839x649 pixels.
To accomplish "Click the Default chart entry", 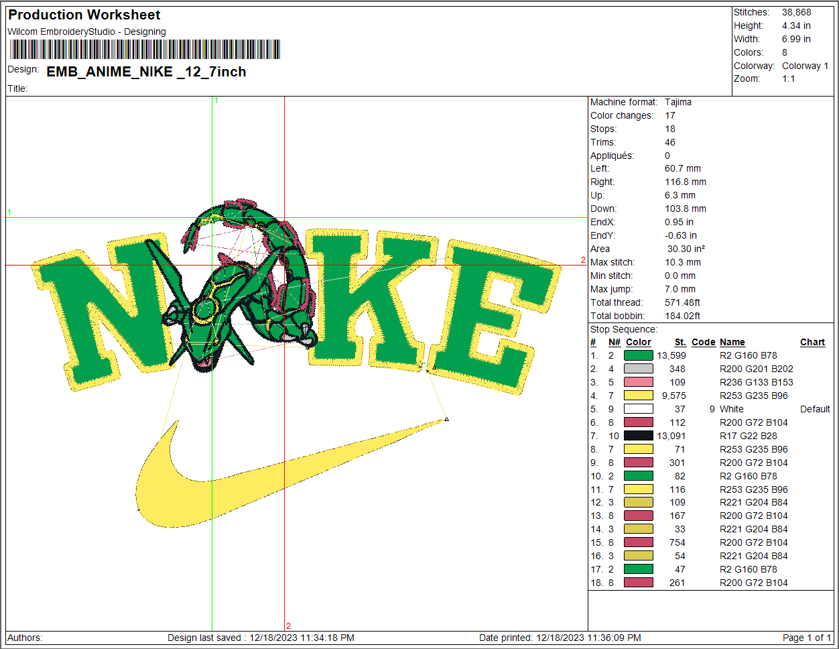I will 815,409.
